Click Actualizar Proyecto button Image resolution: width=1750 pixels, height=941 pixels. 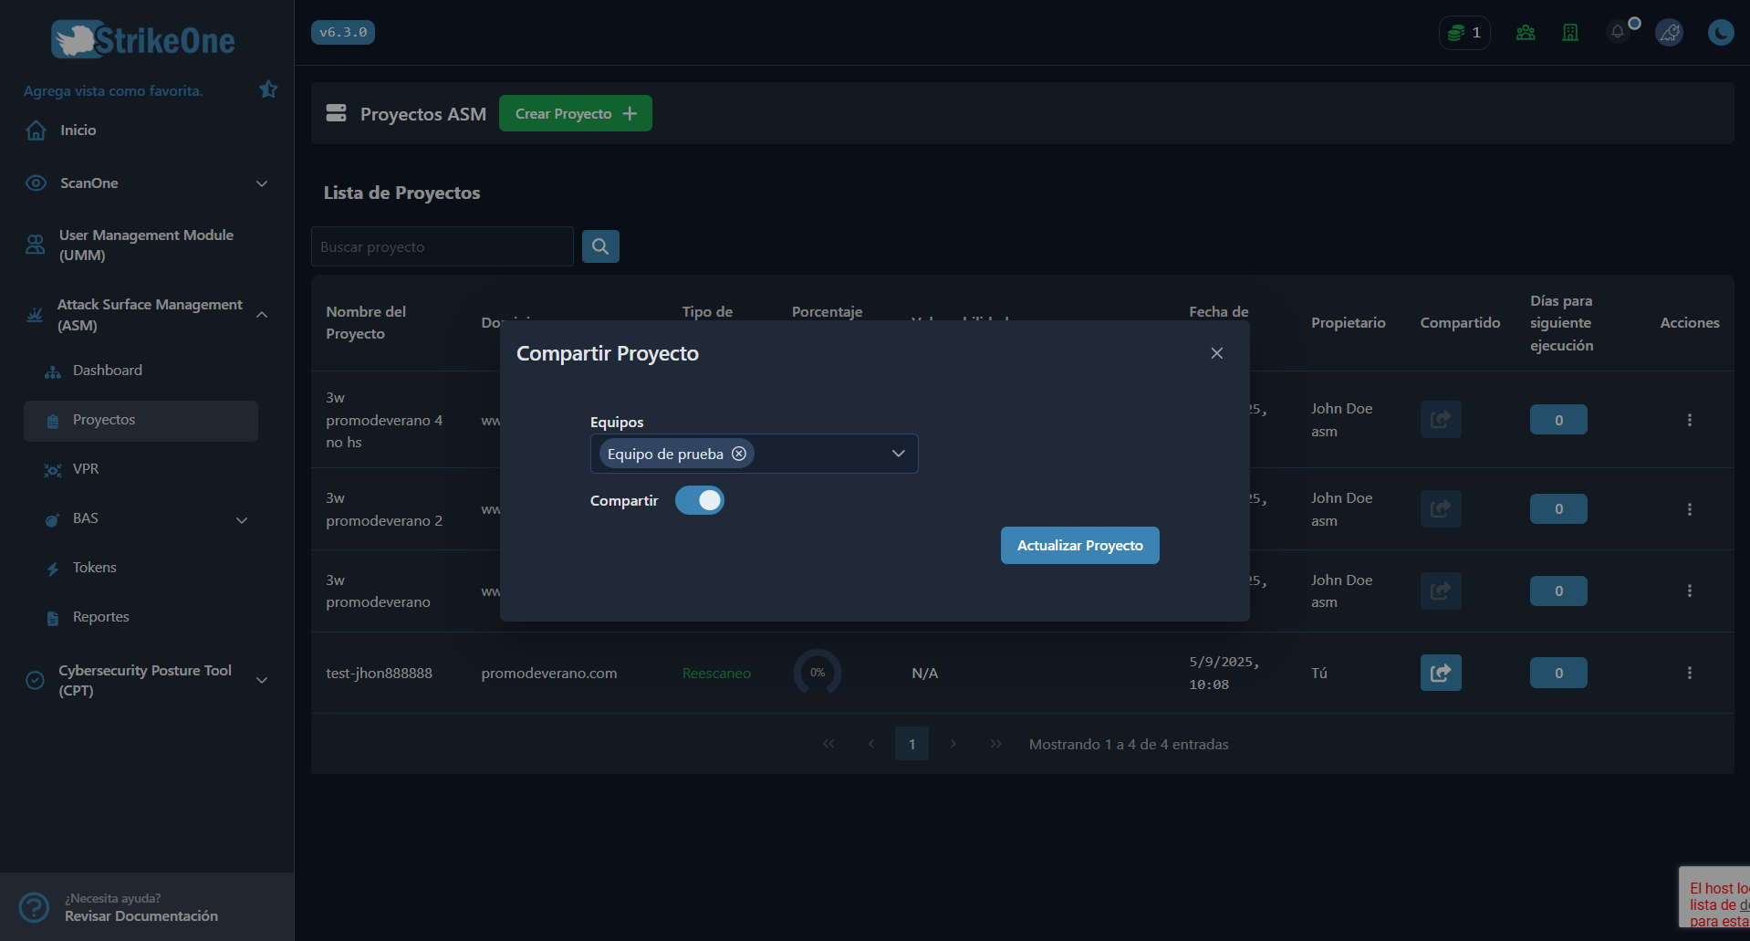point(1080,545)
